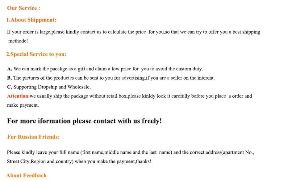Click the 'About Feedback' heading
This screenshot has height=181, width=296.
point(27,175)
